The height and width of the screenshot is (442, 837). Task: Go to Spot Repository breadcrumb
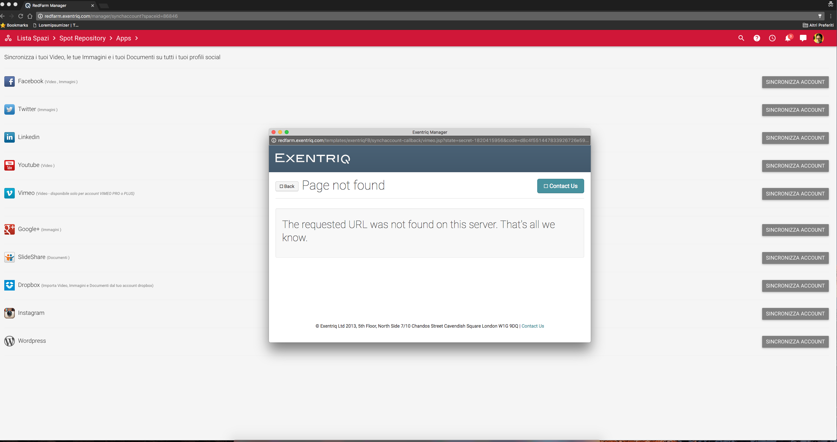click(82, 38)
